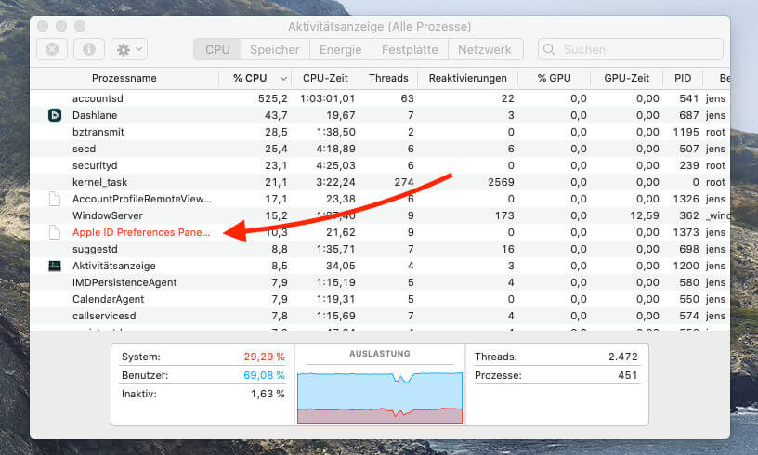
Task: Click the Apple ID Preferences Pane document icon
Action: [x=55, y=232]
